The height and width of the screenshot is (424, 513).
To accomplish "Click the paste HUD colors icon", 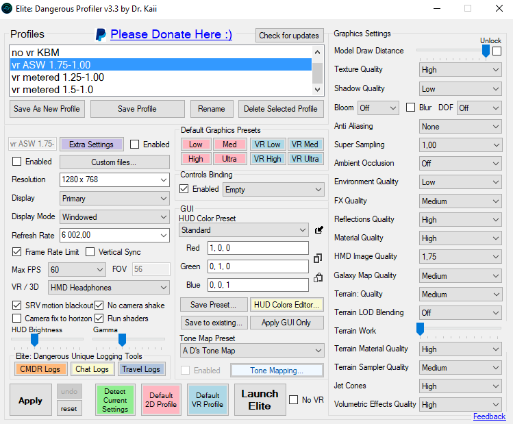I will coord(318,278).
